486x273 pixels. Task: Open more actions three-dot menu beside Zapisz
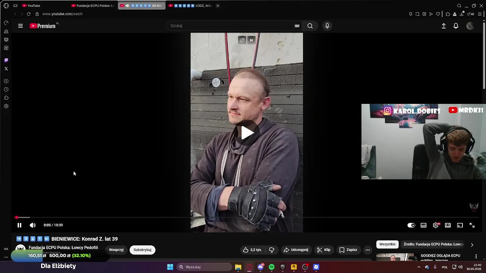point(368,250)
